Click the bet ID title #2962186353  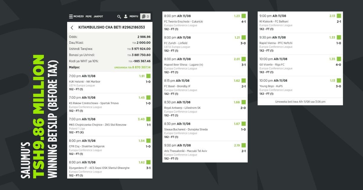click(112, 28)
